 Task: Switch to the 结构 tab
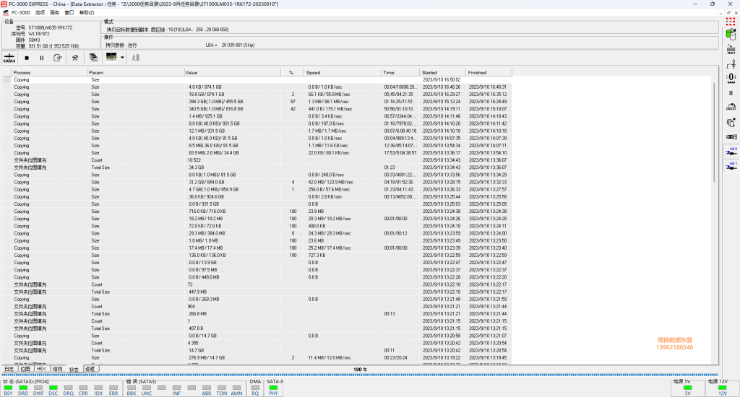click(58, 369)
